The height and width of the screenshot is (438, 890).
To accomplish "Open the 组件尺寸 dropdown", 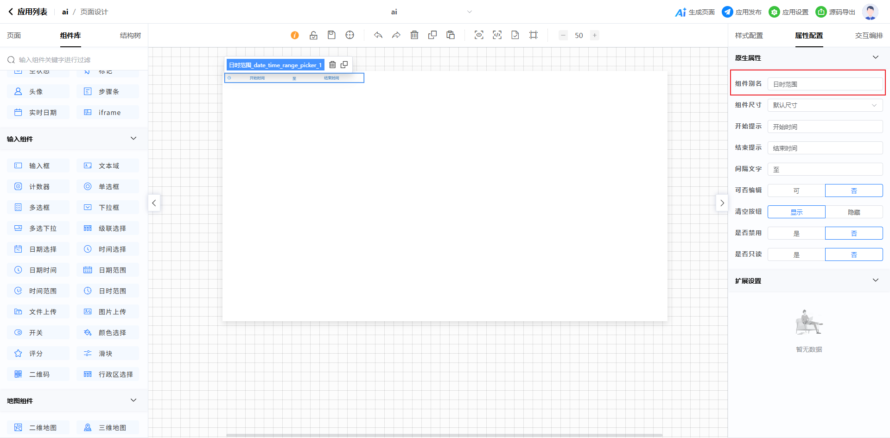I will coord(825,105).
